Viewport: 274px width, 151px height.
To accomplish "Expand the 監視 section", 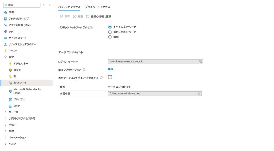I will pyautogui.click(x=6, y=131).
